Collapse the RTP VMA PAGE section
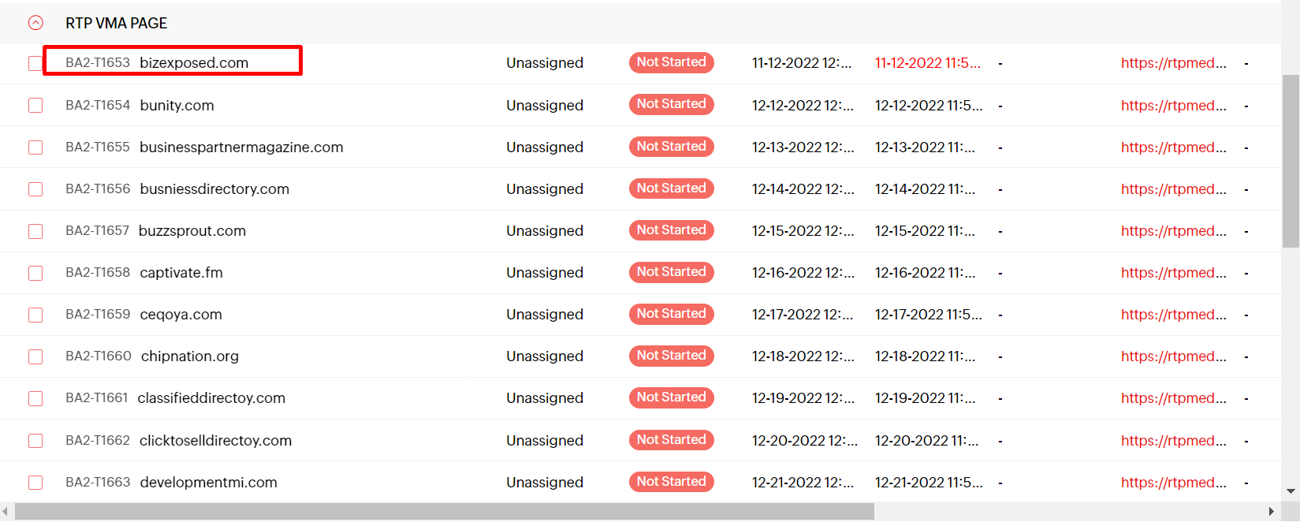This screenshot has height=526, width=1300. pos(35,23)
